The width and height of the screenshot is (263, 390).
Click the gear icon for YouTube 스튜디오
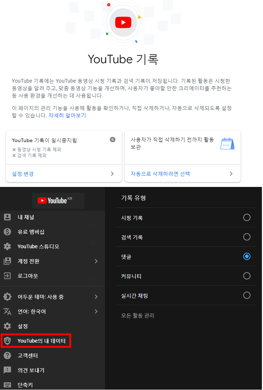tap(7, 246)
